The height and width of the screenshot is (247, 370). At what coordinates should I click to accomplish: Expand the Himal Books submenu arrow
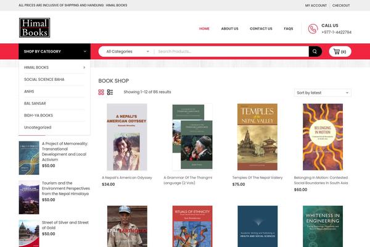[x=84, y=67]
